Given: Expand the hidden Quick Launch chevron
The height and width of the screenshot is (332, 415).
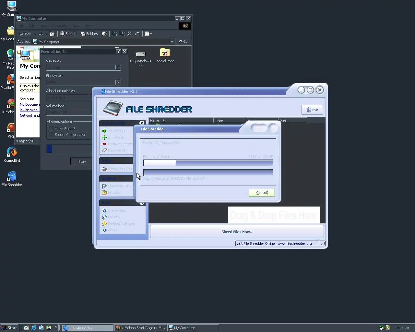Looking at the screenshot, I should (56, 327).
